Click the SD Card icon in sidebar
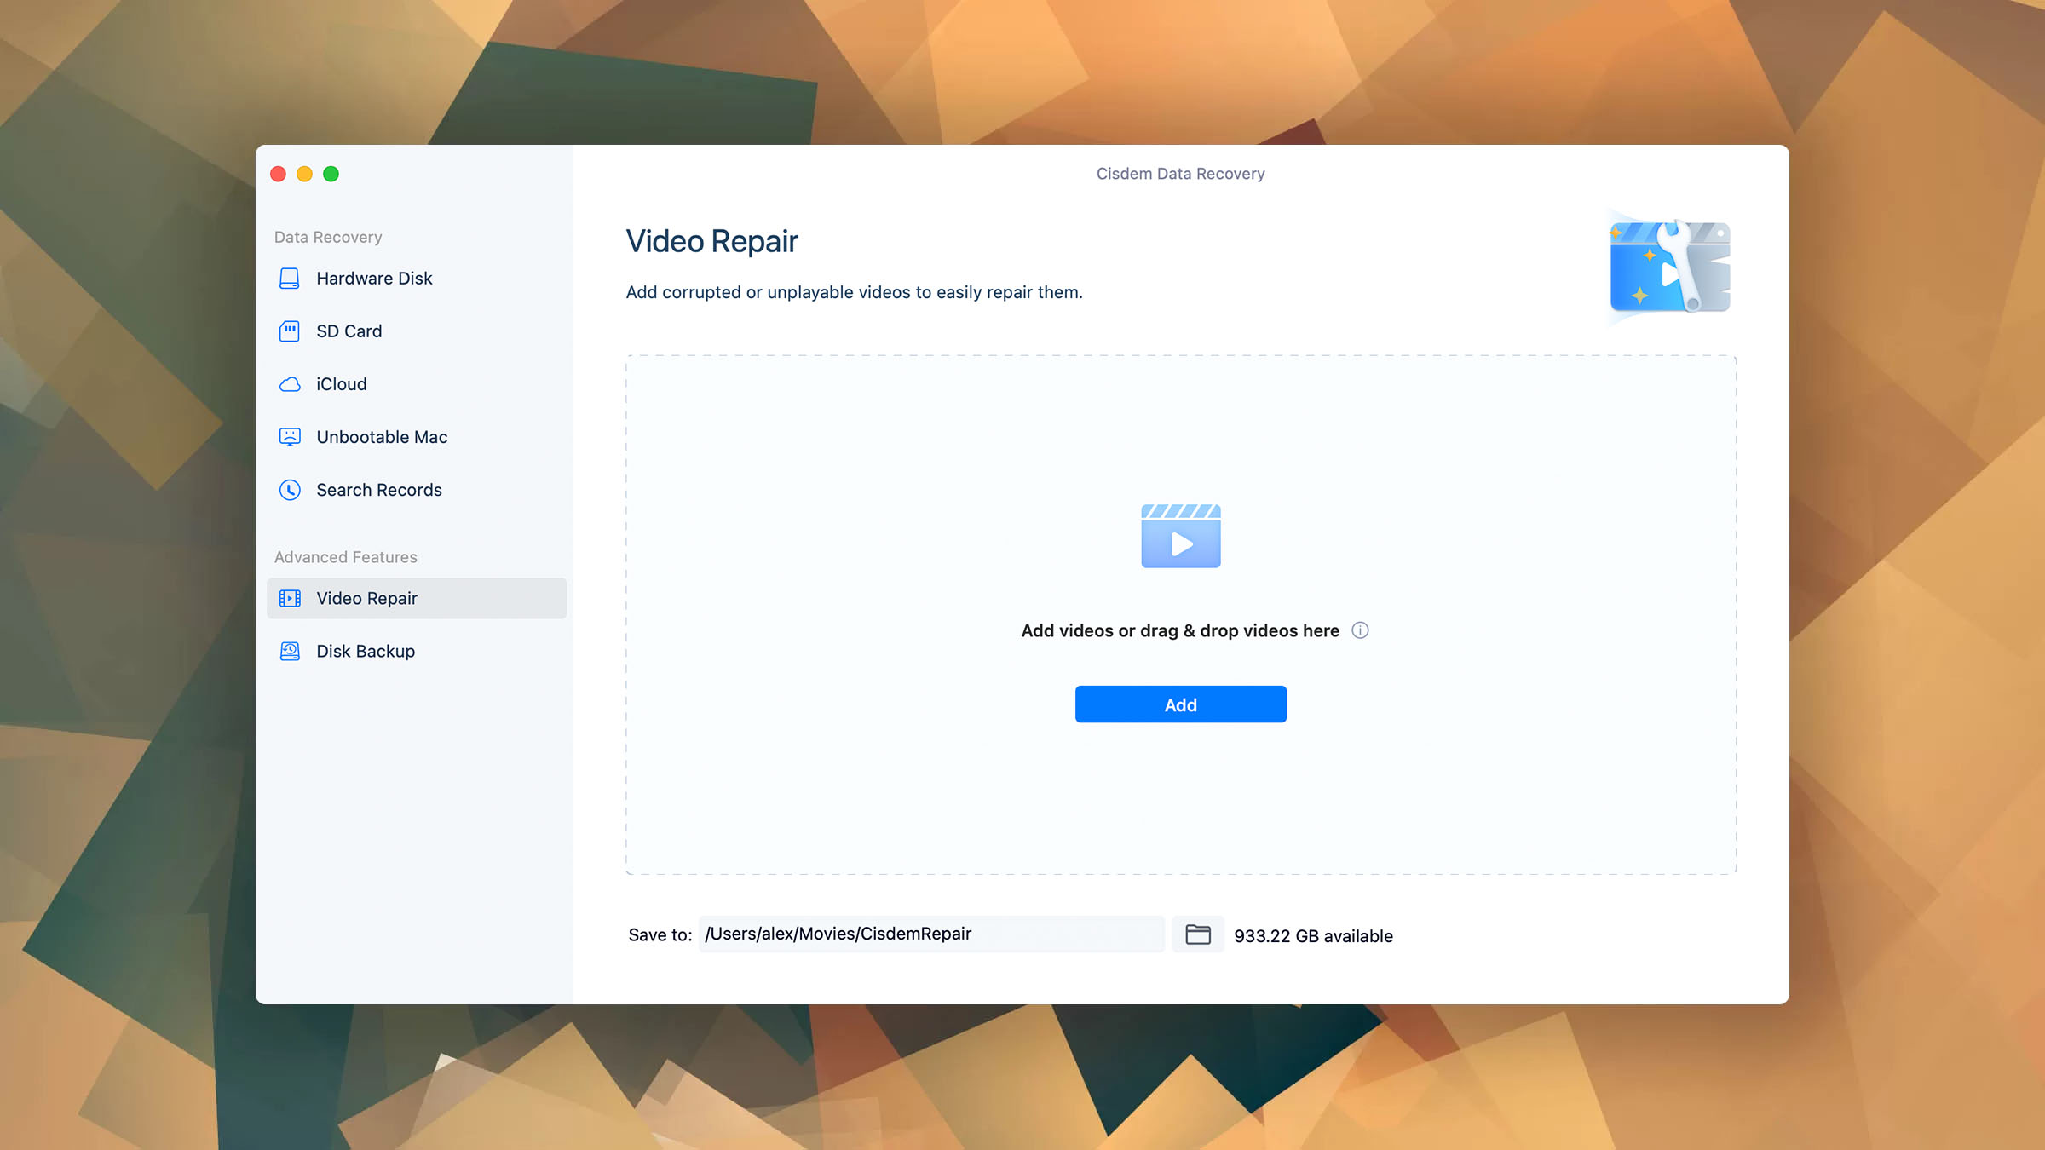Screen dimensions: 2045x1150 click(x=290, y=331)
